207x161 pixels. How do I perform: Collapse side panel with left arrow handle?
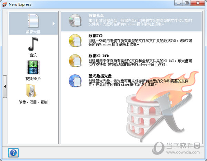coord(5,86)
